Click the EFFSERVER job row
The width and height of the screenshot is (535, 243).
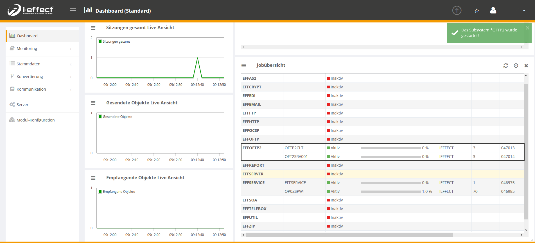253,174
